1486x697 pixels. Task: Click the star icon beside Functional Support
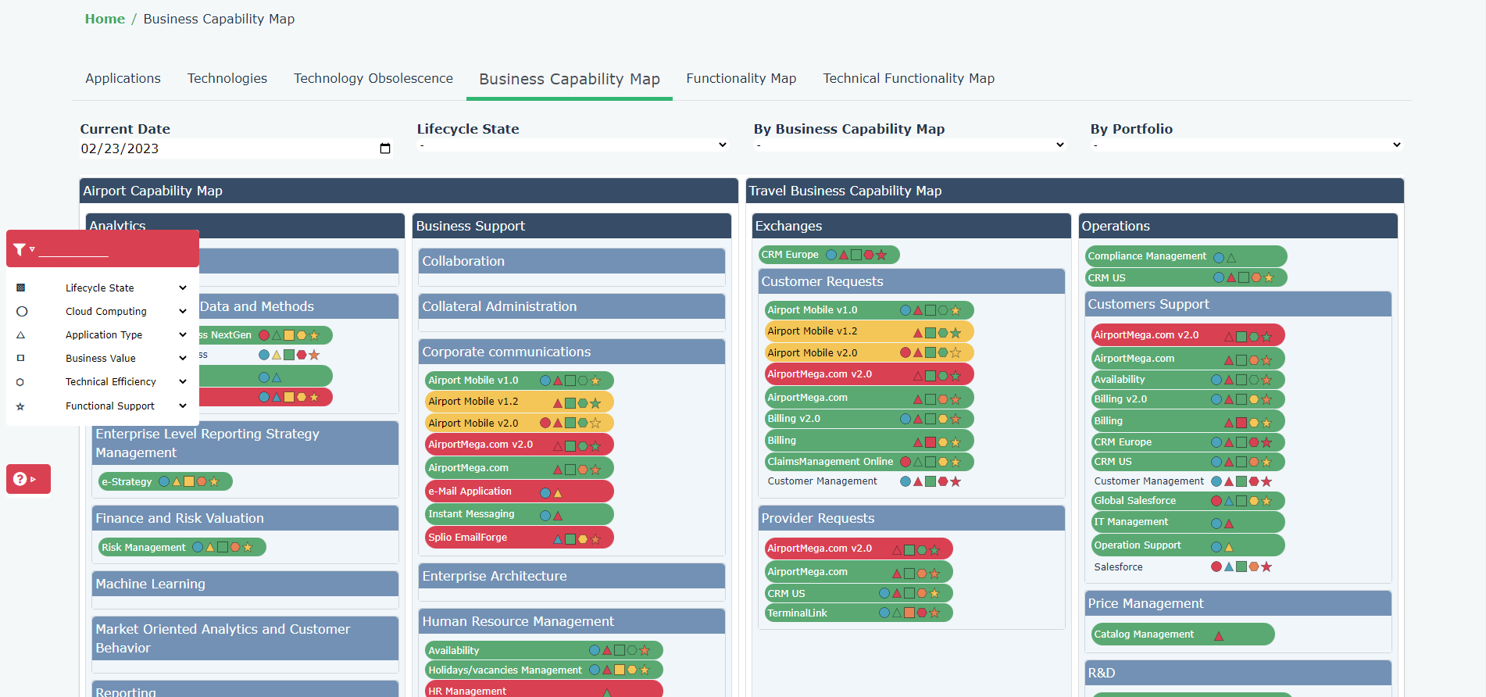point(21,406)
